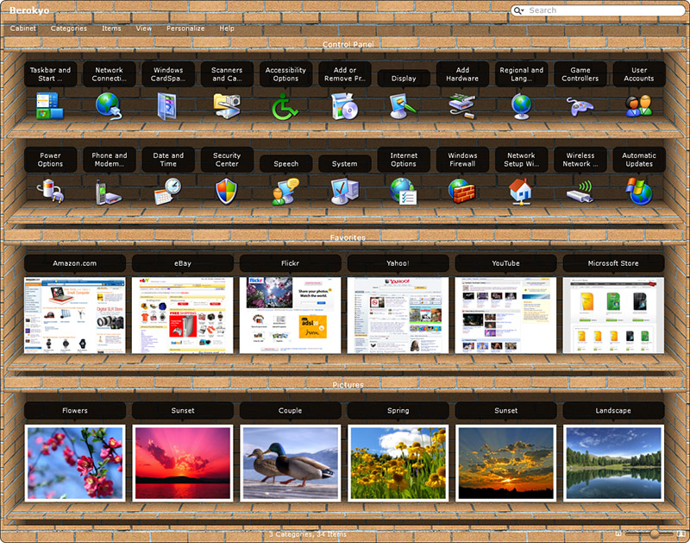
Task: Open the Network Connections globe icon
Action: point(109,106)
